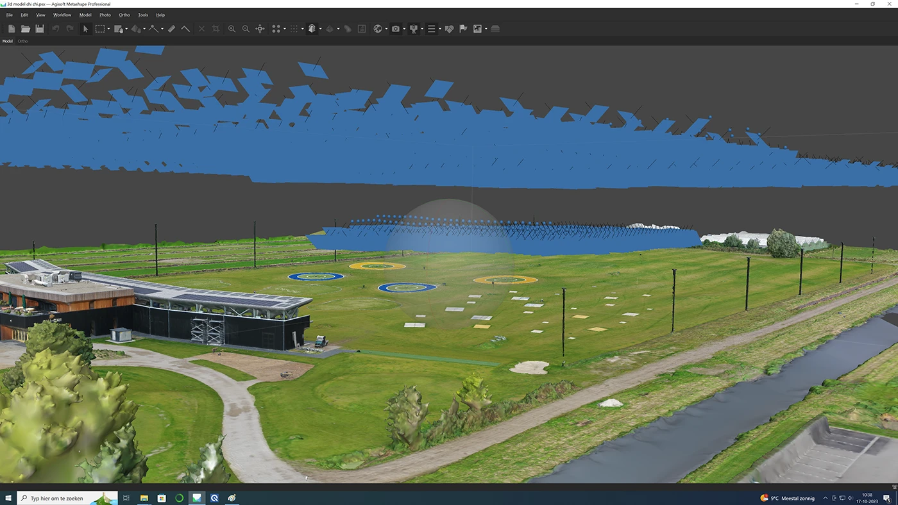Screen dimensions: 898x505
Task: Zoom in with the magnifier plus icon
Action: click(232, 29)
